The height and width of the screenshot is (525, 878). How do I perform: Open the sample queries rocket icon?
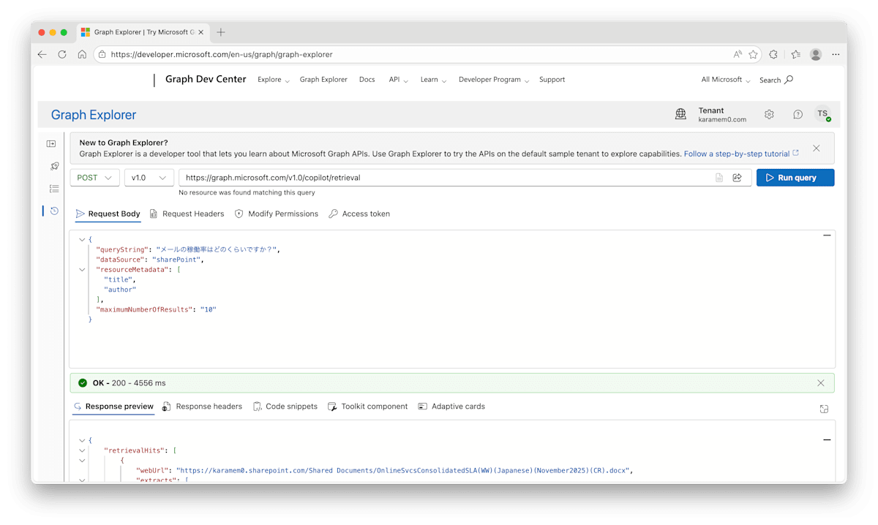pyautogui.click(x=53, y=166)
